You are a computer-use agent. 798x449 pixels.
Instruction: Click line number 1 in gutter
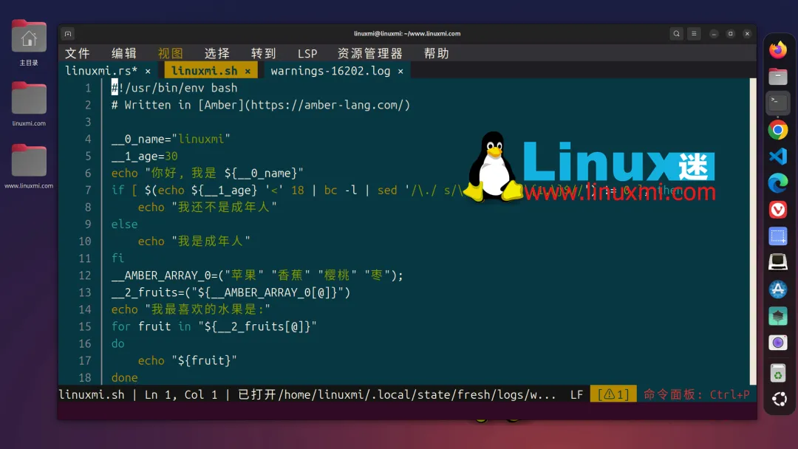coord(88,88)
